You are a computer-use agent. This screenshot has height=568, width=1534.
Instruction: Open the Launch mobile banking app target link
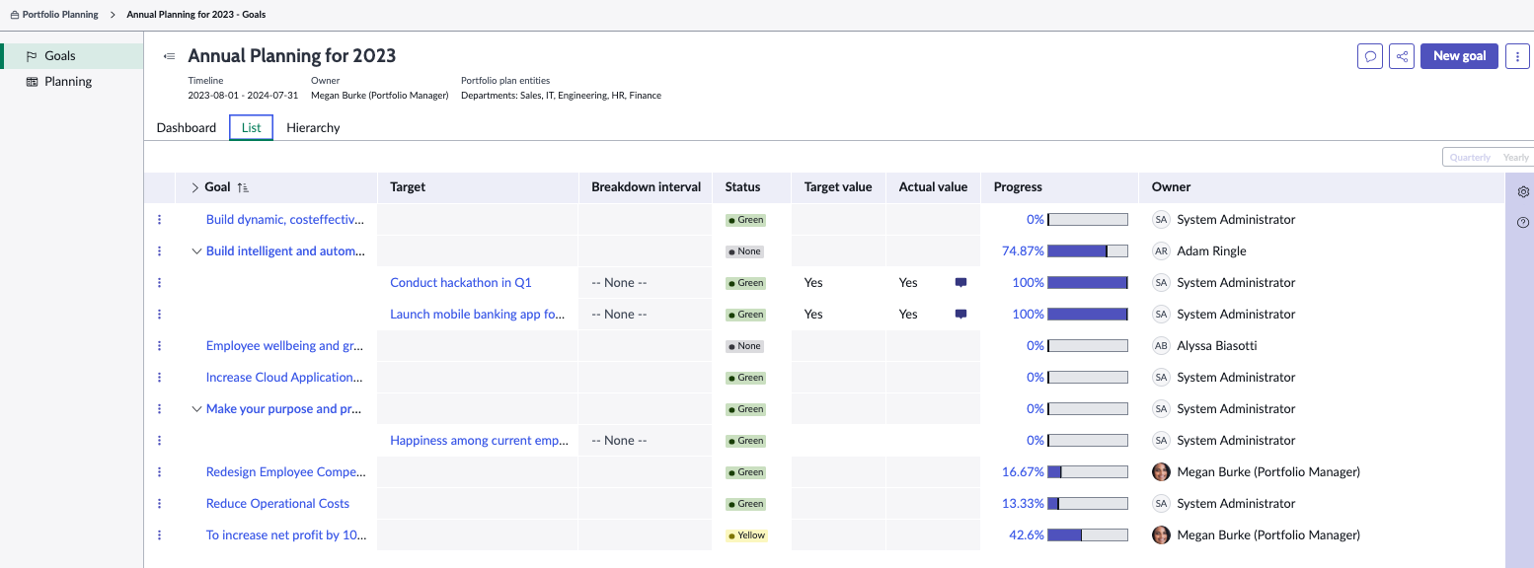478,315
